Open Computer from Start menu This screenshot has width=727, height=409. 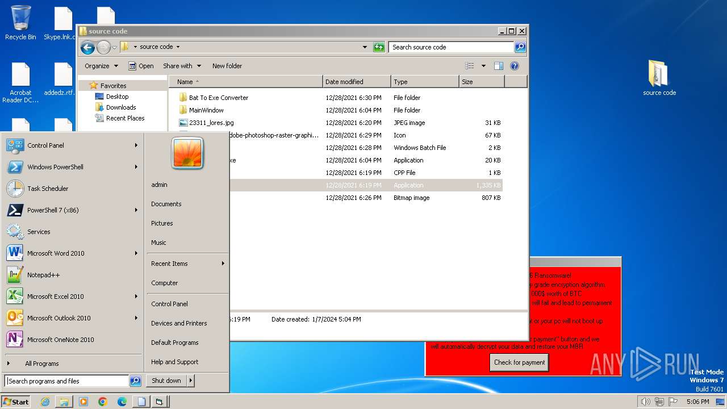coord(164,283)
